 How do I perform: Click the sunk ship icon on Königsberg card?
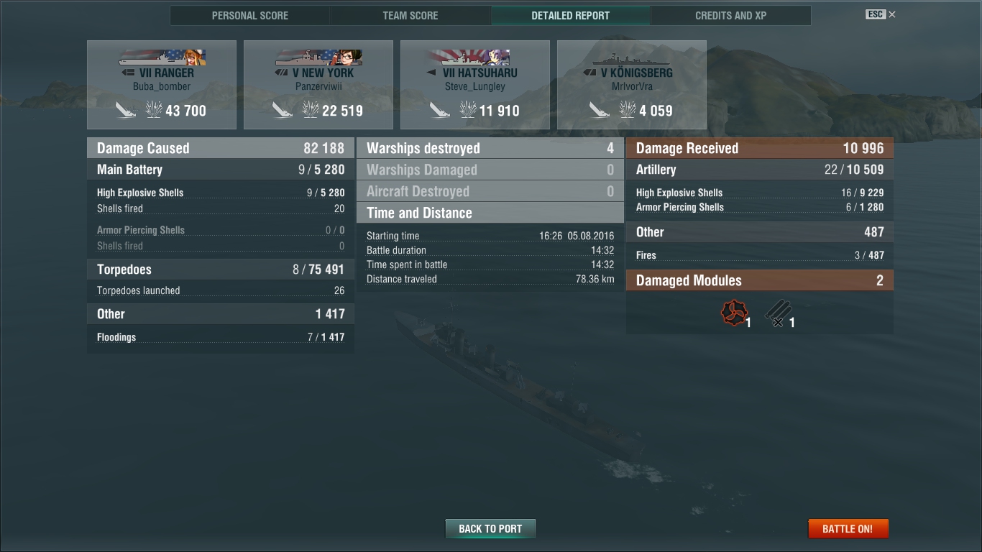click(x=599, y=110)
